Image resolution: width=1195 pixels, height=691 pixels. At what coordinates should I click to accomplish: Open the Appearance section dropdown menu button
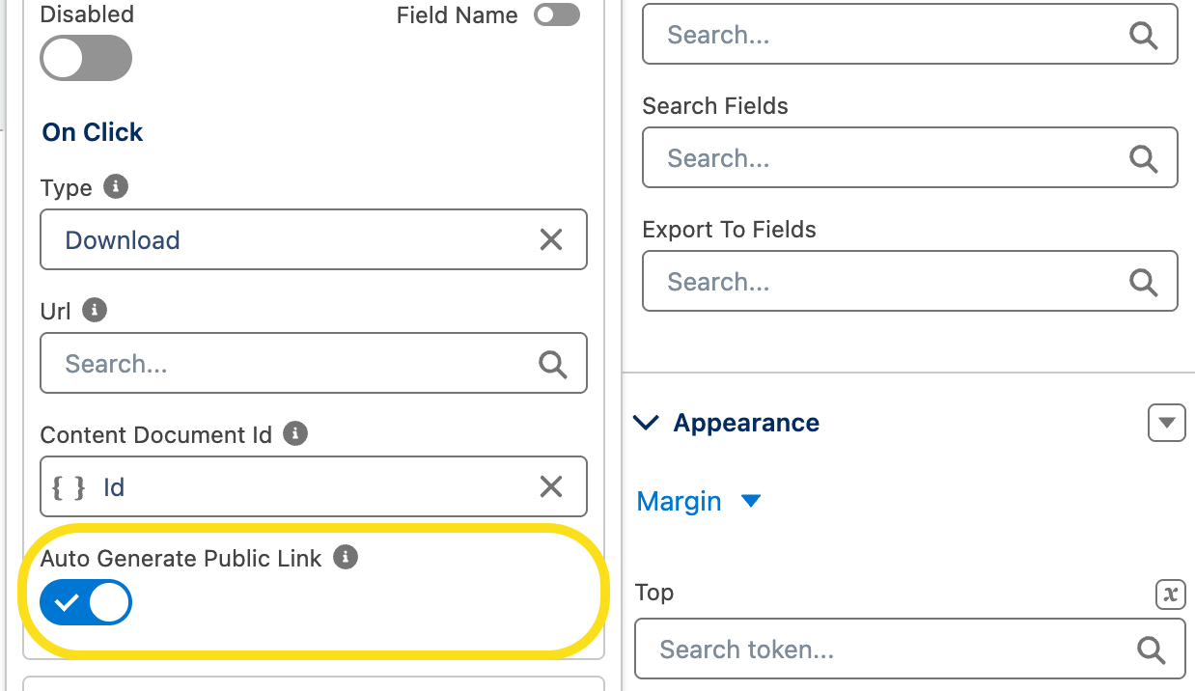pyautogui.click(x=1166, y=423)
